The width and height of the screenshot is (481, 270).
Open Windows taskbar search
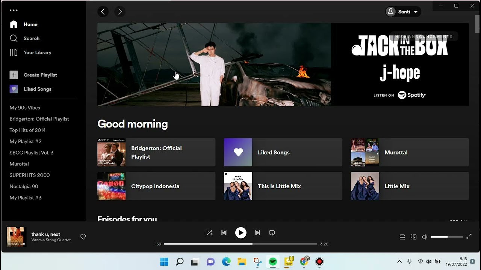pyautogui.click(x=180, y=262)
